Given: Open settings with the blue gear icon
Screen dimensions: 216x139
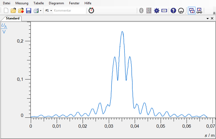Looking at the screenshot, I should click(x=157, y=11).
